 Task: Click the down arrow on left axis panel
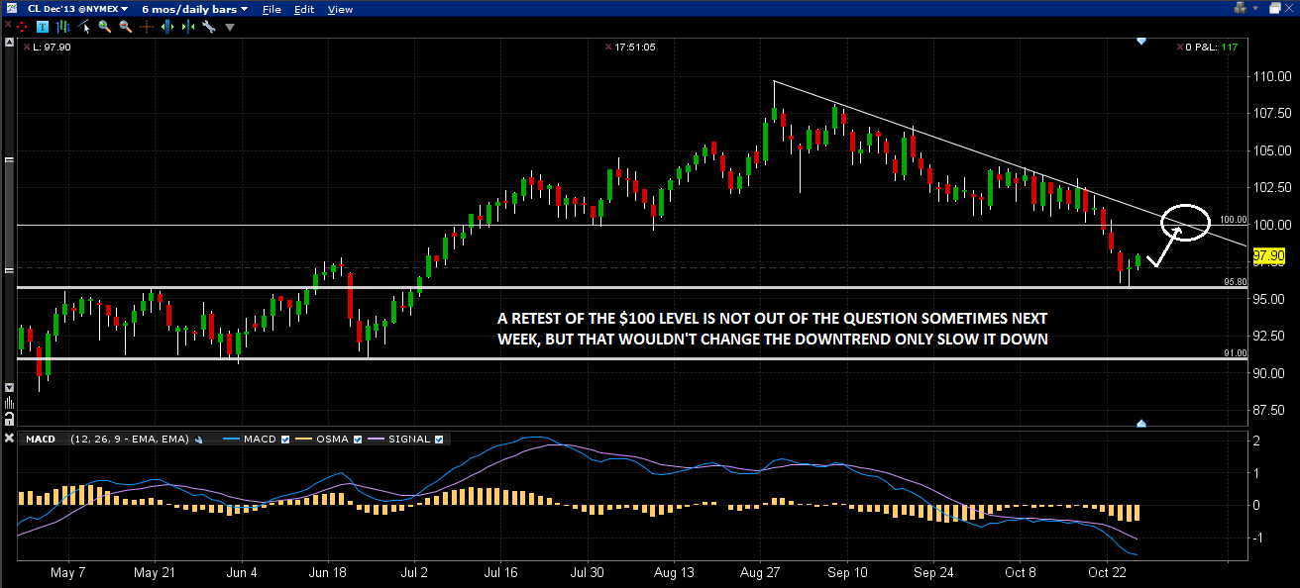(9, 387)
